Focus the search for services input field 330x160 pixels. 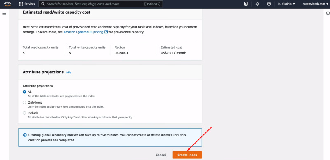(101, 4)
